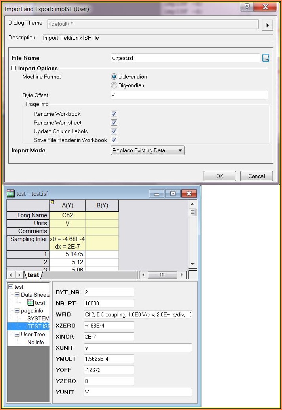Open the Import Mode dropdown
Image resolution: width=282 pixels, height=410 pixels.
[148, 151]
